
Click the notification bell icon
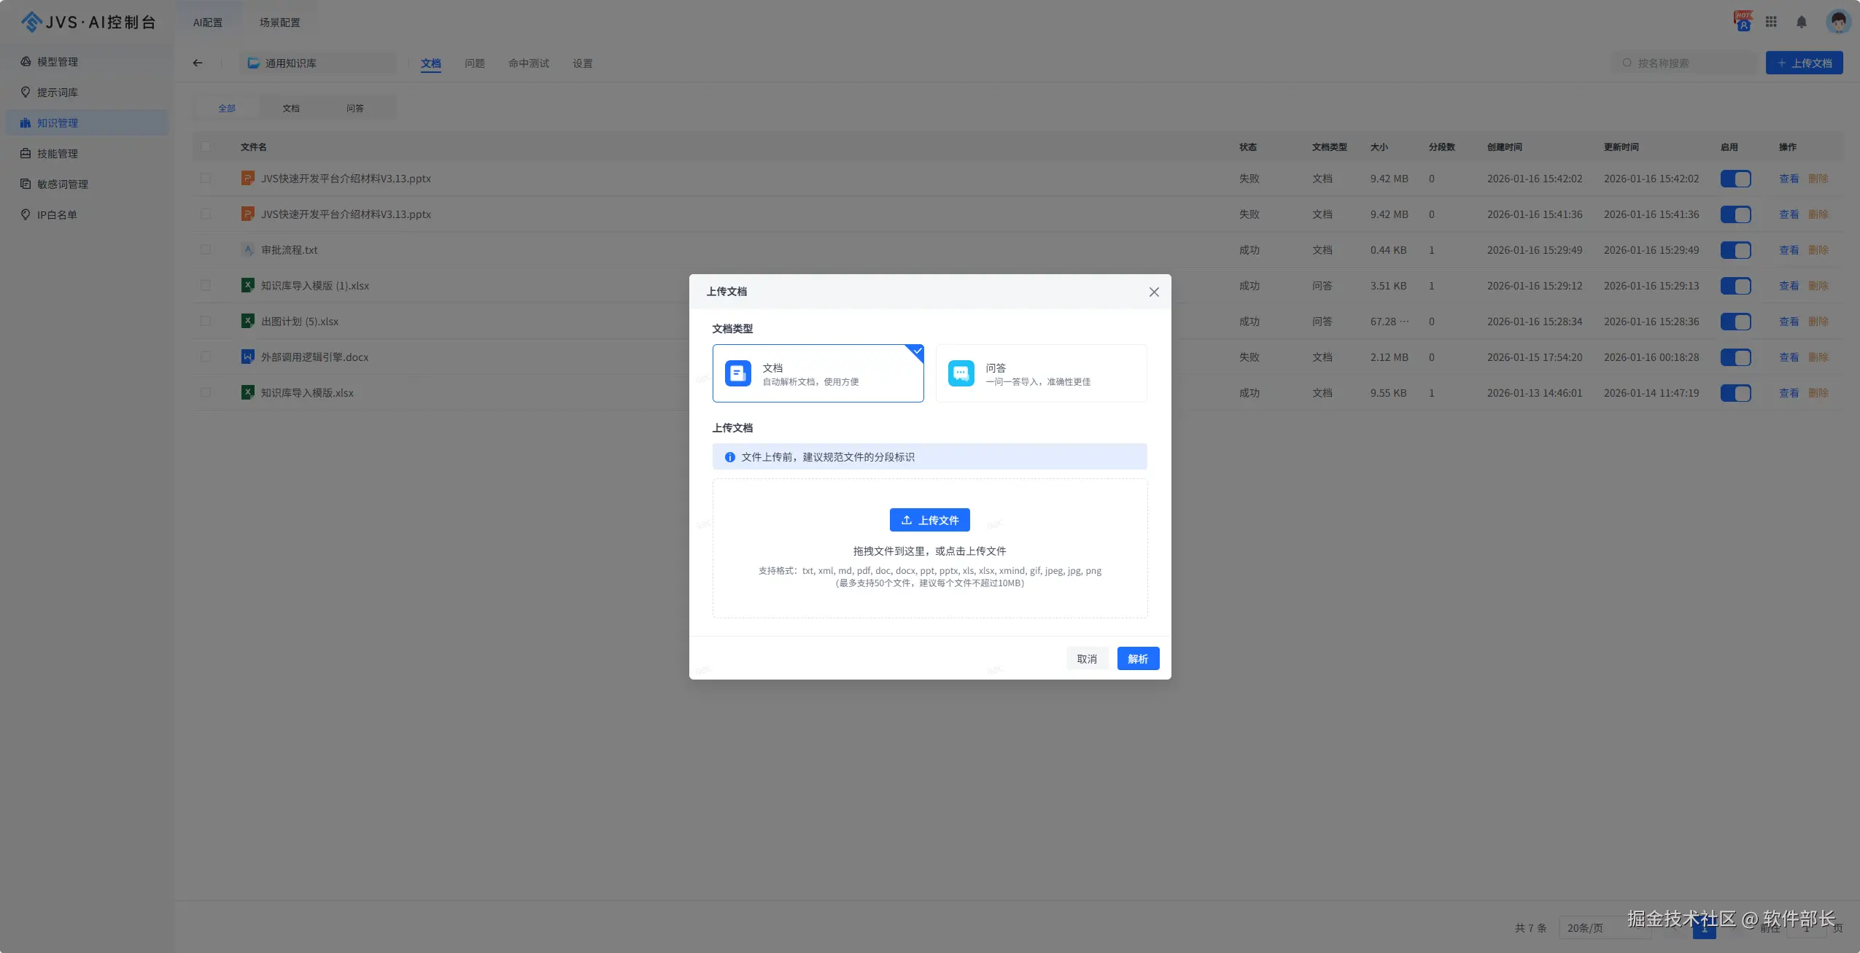click(1801, 22)
